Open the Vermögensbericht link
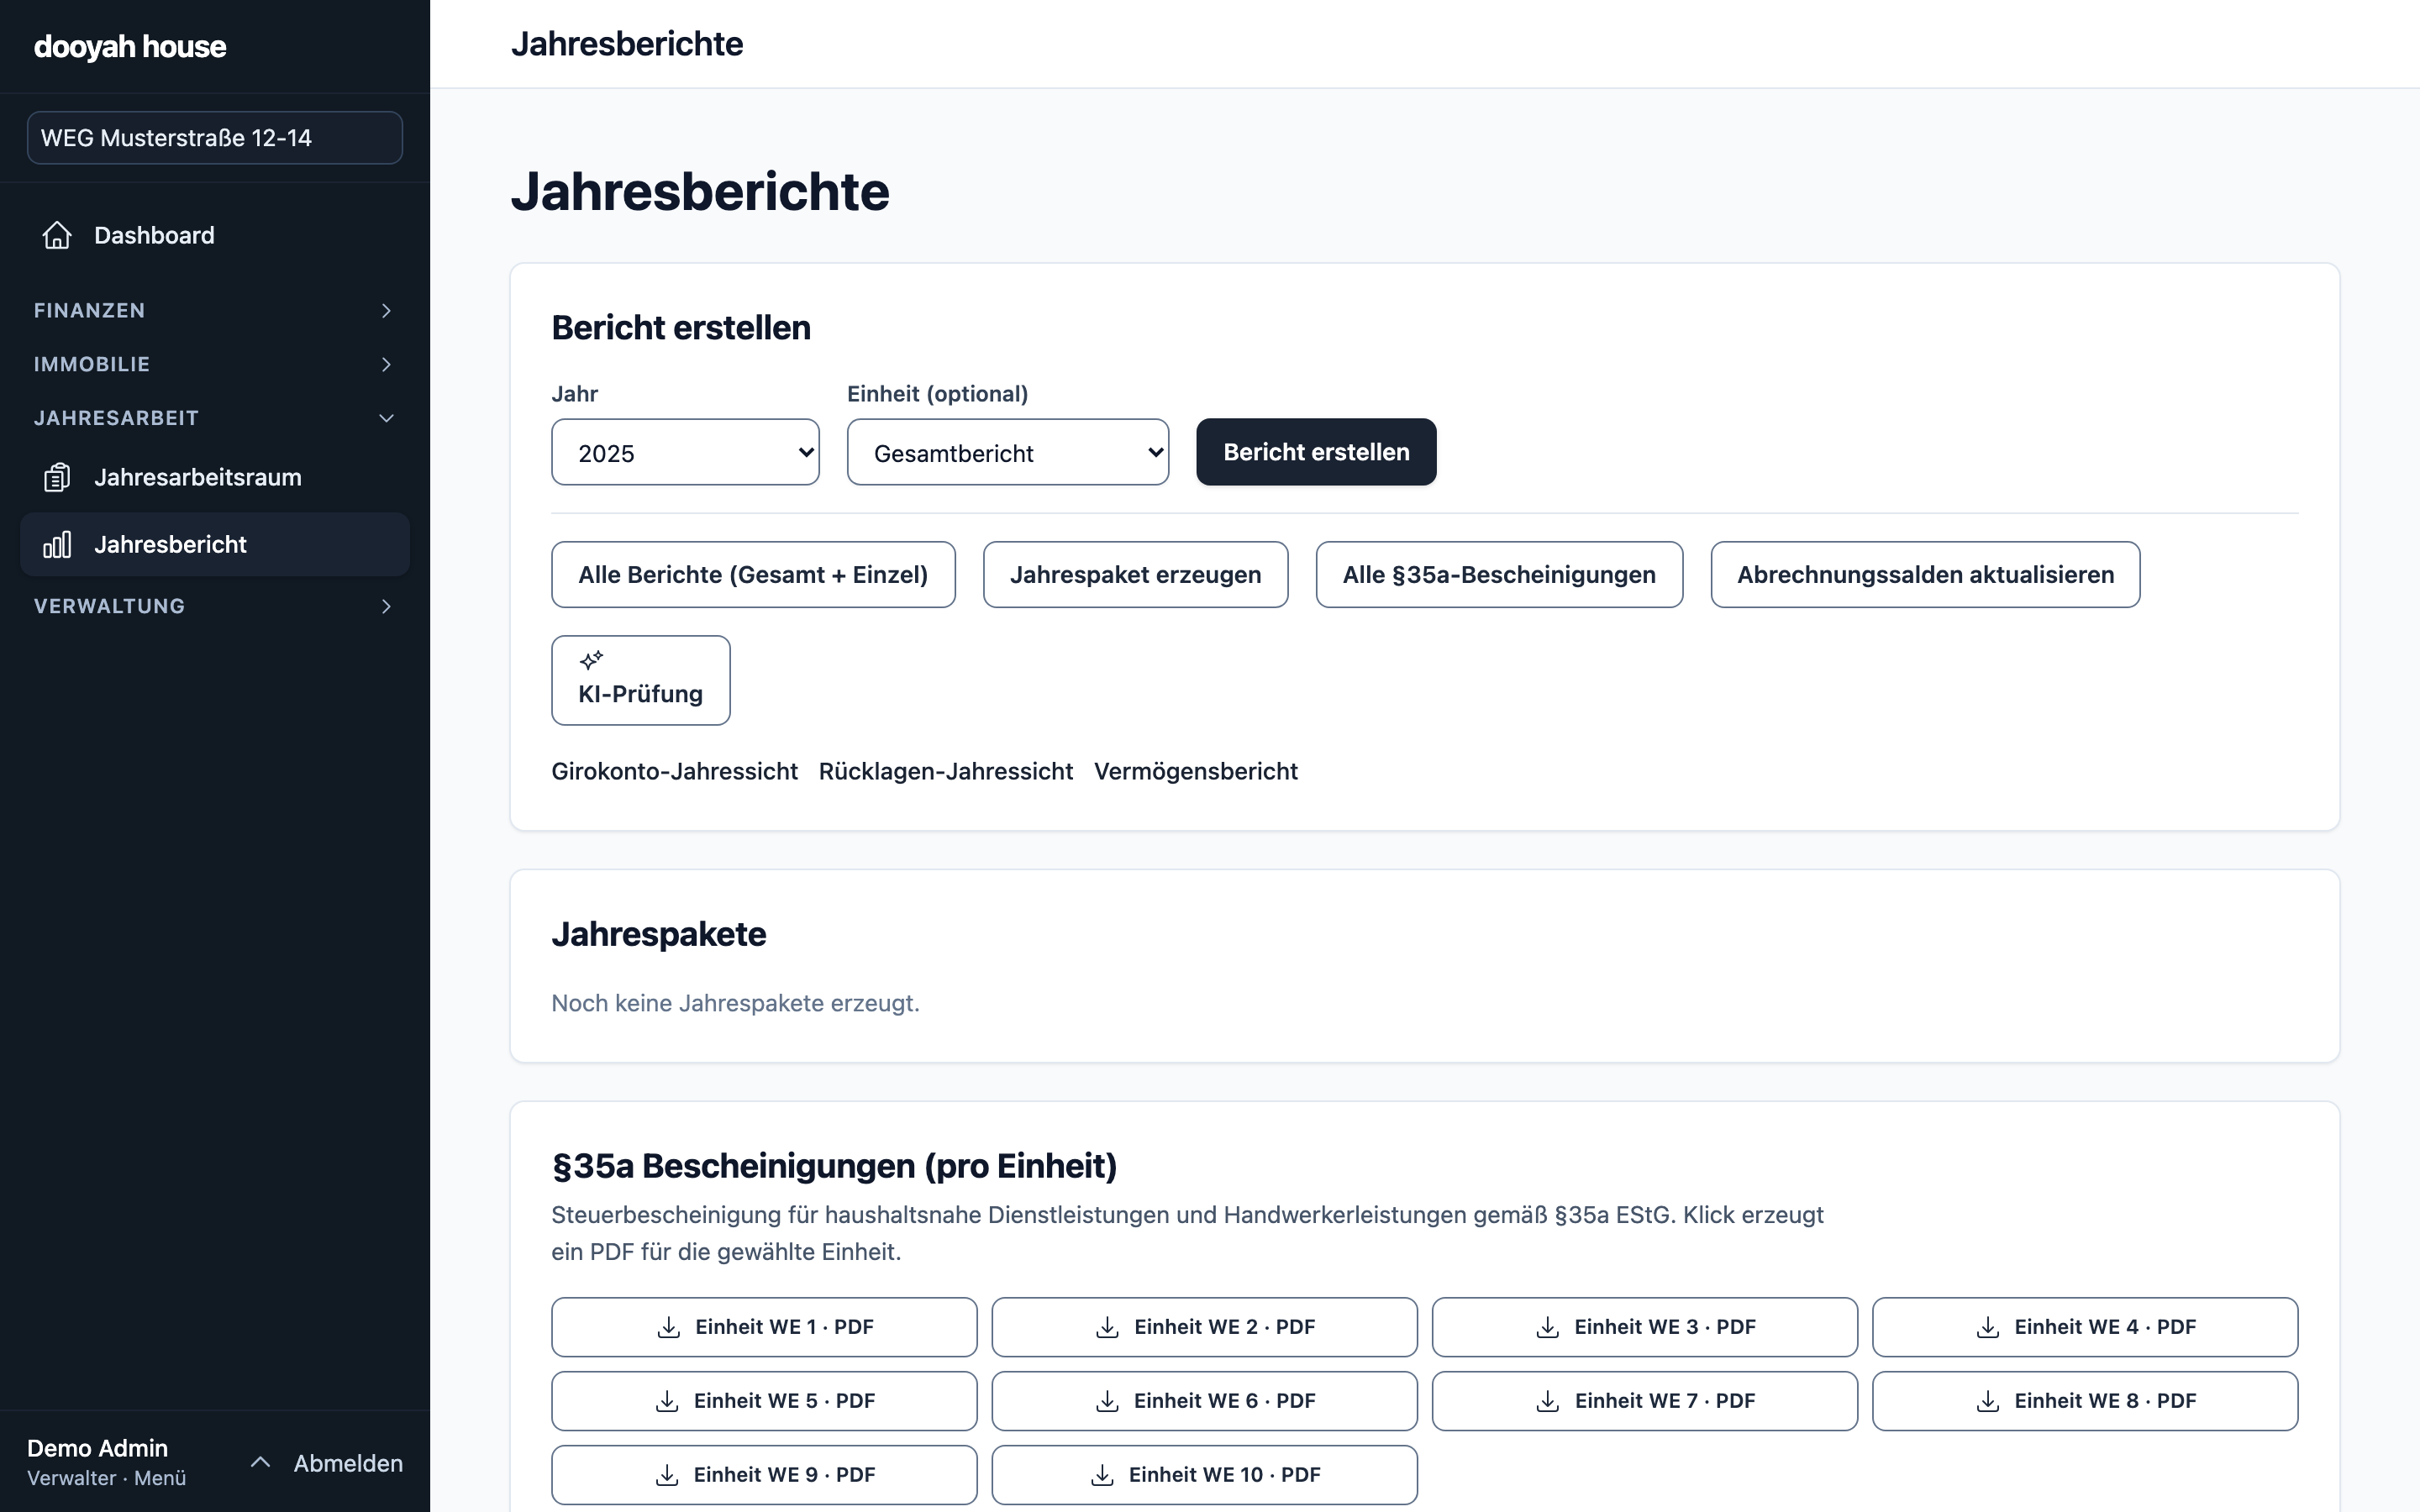 pos(1196,771)
